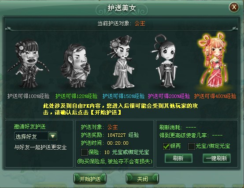Viewport: 244px width, 188px height.
Task: Start escort with 开始护送 button
Action: click(90, 179)
